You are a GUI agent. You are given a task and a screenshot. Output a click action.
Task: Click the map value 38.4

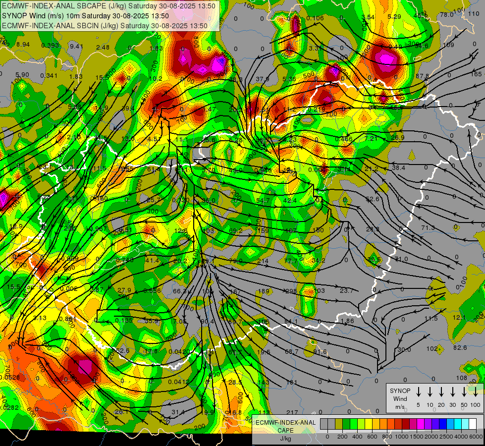click(398, 167)
